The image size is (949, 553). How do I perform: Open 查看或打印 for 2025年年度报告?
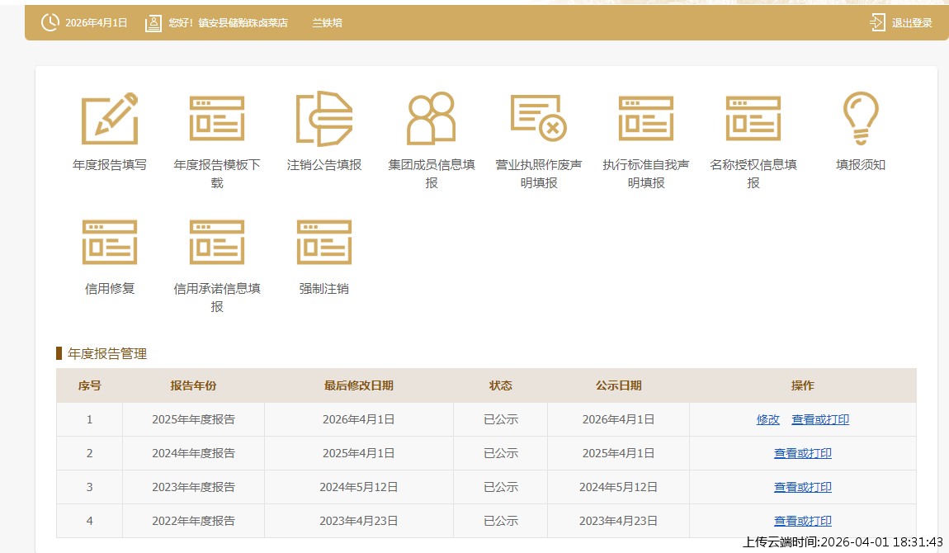click(x=820, y=419)
